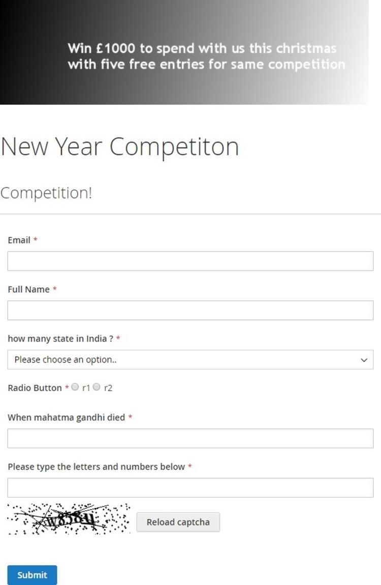Image resolution: width=381 pixels, height=585 pixels.
Task: Focus the captcha text entry field
Action: pos(190,488)
